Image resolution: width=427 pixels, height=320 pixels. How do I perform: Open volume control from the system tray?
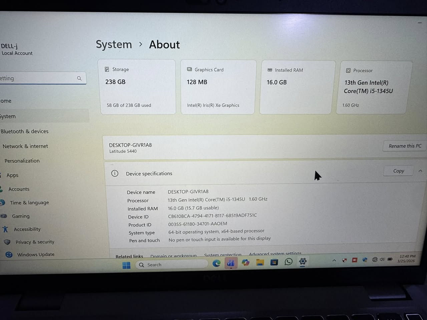click(381, 260)
